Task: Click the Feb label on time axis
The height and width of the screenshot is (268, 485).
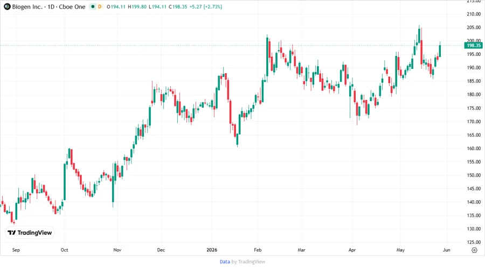Action: pyautogui.click(x=258, y=250)
